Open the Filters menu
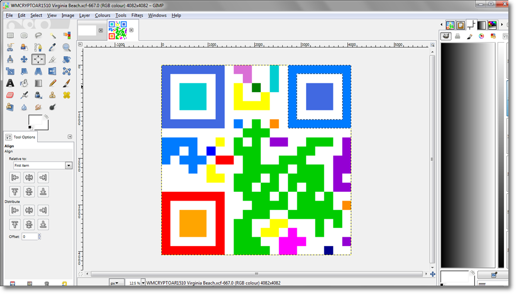The image size is (516, 294). (137, 15)
